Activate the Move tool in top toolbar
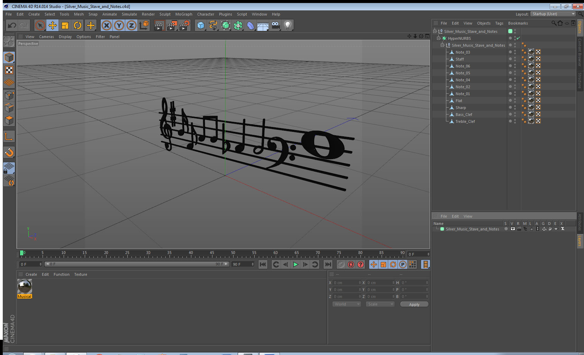This screenshot has width=584, height=355. (53, 25)
